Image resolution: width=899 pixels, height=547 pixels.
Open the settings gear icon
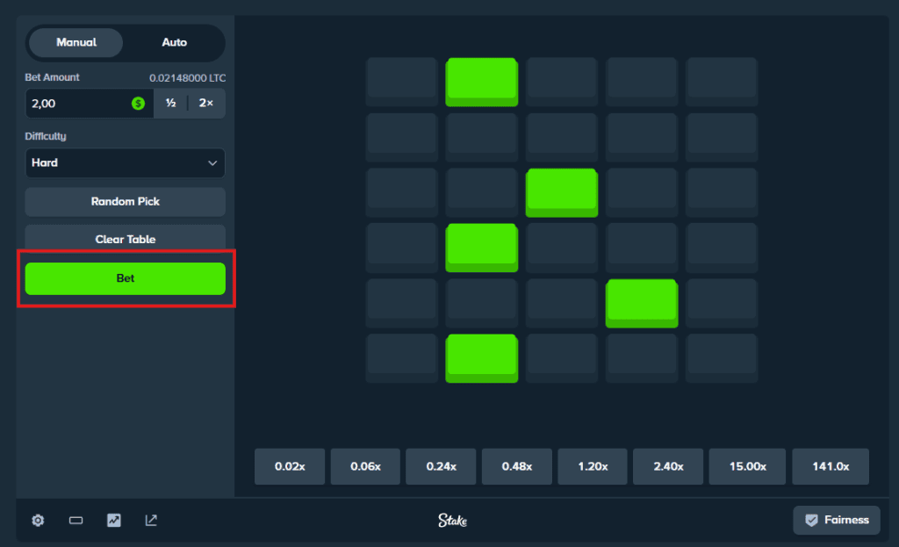pyautogui.click(x=37, y=520)
